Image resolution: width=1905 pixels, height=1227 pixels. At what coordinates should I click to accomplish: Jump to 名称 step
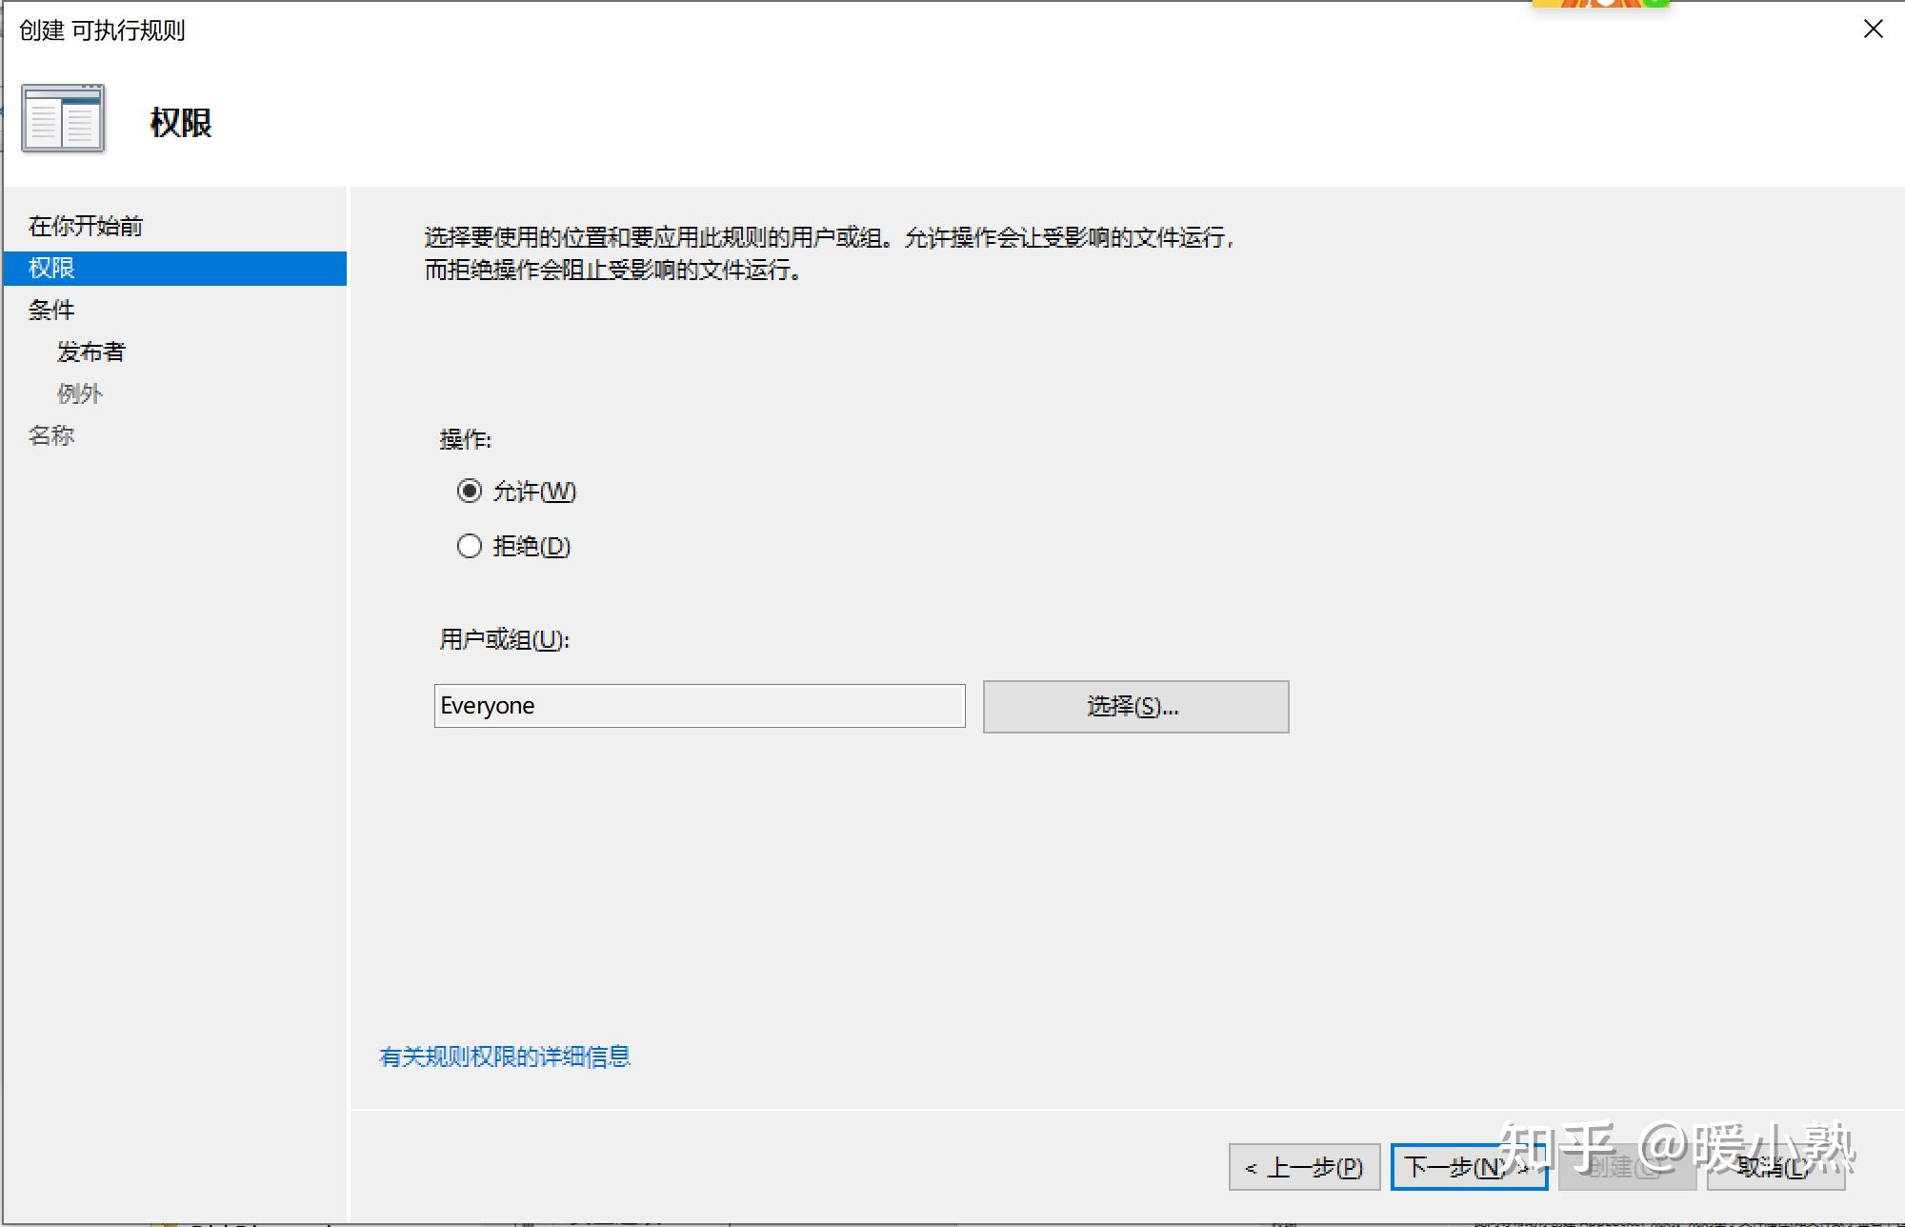[51, 434]
